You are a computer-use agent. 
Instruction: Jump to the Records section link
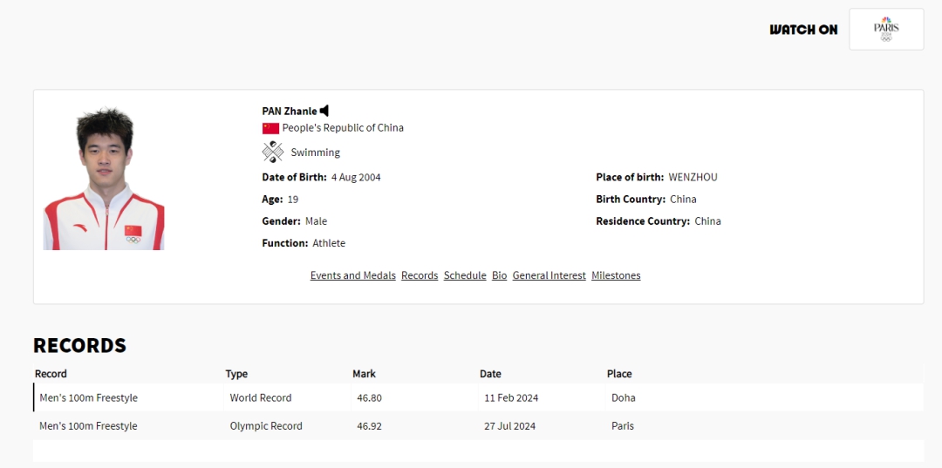tap(420, 275)
